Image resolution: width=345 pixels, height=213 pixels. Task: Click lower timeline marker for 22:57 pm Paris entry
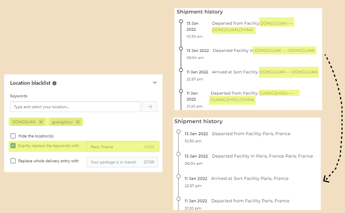tap(178, 177)
